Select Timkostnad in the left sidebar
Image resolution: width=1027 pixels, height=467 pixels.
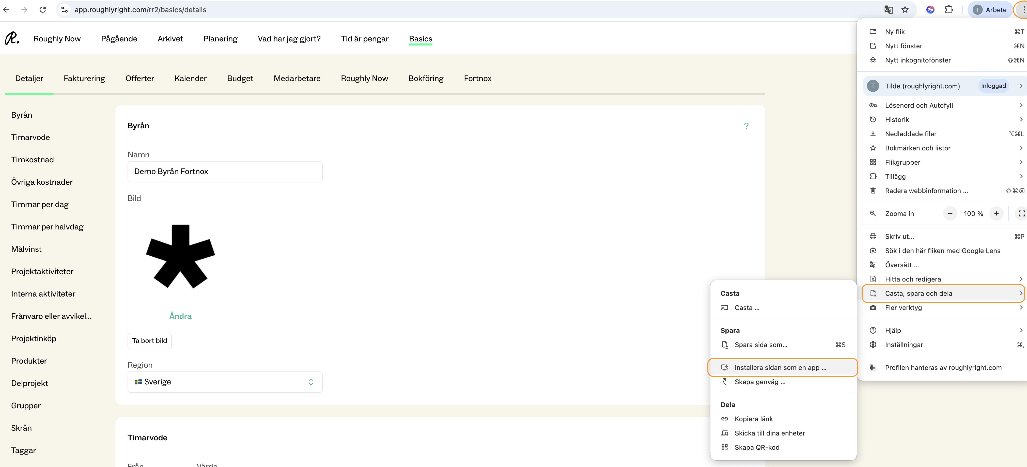(32, 160)
